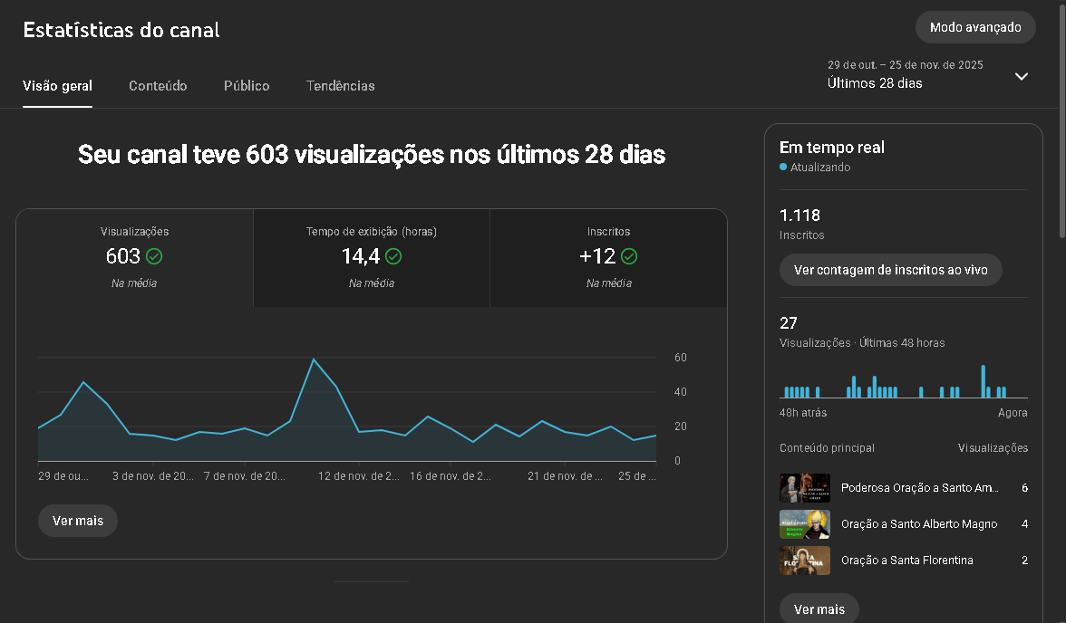Click green check icon beside 14,4 hours
The height and width of the screenshot is (623, 1066).
[393, 256]
